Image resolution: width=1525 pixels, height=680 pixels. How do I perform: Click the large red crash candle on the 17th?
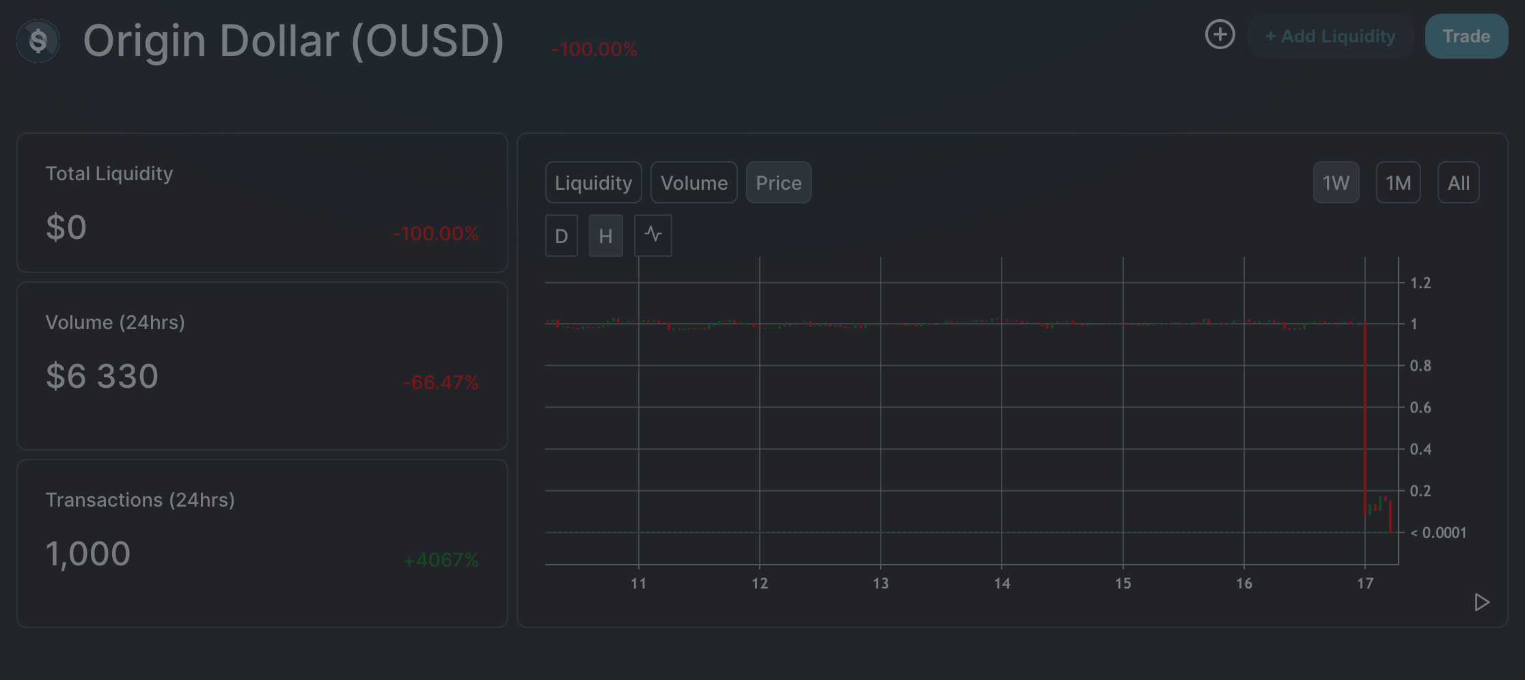(x=1365, y=419)
